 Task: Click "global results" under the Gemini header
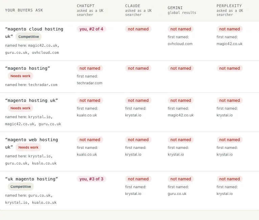182,13
